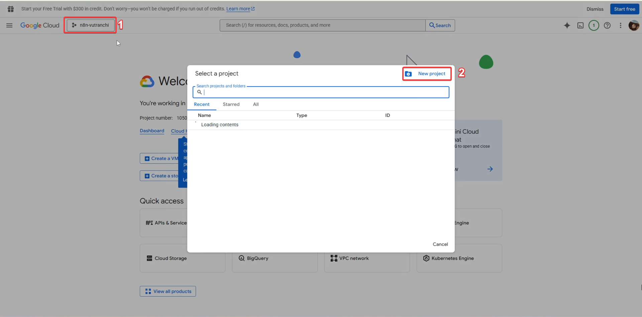Open the BigQuery quick access card

click(275, 263)
